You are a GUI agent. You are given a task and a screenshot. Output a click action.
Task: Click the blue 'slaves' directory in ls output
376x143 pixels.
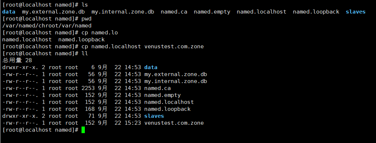pyautogui.click(x=355, y=12)
